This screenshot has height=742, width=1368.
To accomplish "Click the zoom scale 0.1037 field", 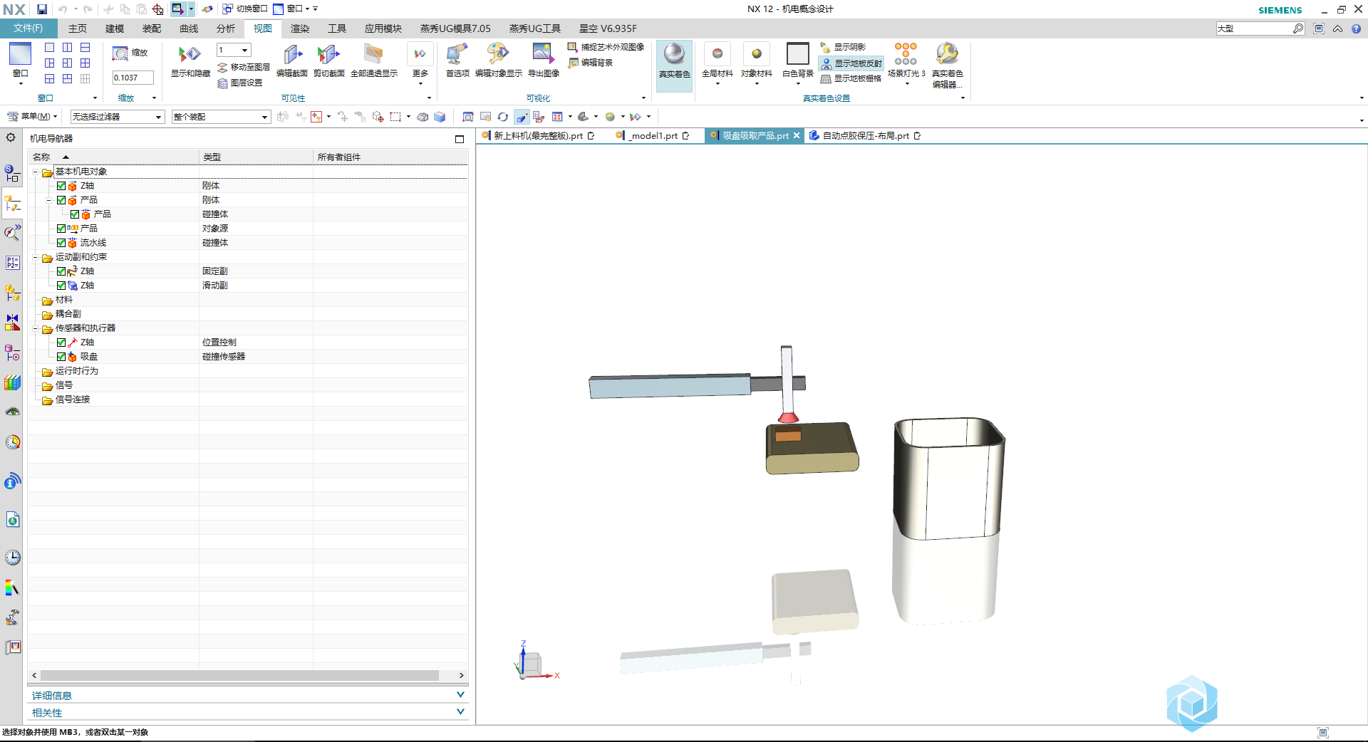I will coord(133,78).
